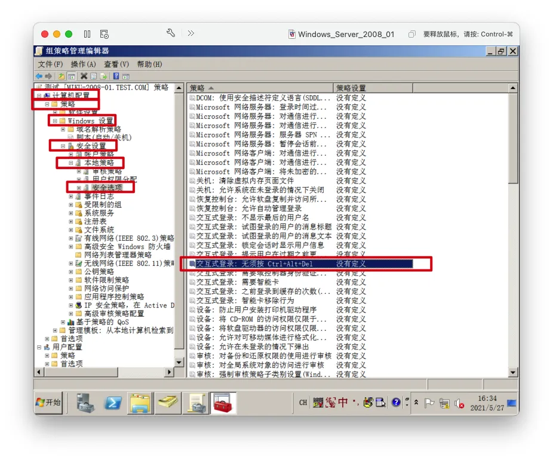
Task: Expand the 事件日志 node
Action: coord(71,197)
